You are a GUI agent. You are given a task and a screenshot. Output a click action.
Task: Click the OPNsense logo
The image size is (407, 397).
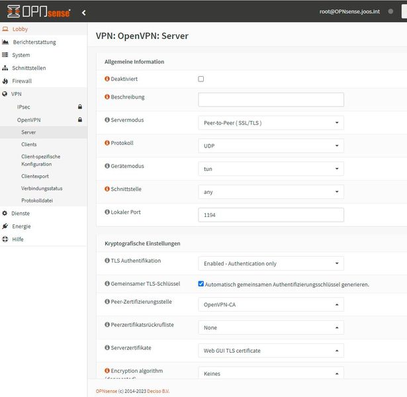(38, 12)
